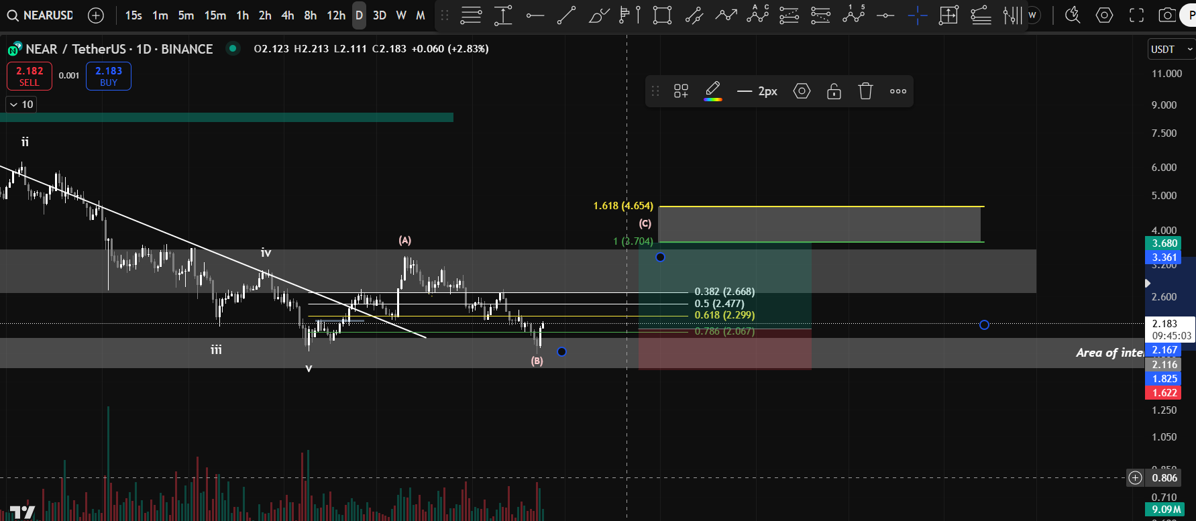This screenshot has height=521, width=1196.
Task: Click the 1.618 (4.654) Fib label
Action: point(623,206)
